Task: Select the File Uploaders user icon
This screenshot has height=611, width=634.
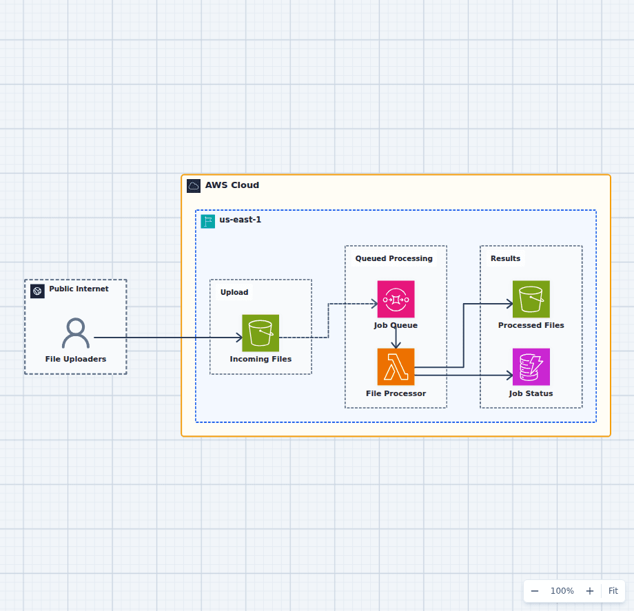Action: point(76,333)
